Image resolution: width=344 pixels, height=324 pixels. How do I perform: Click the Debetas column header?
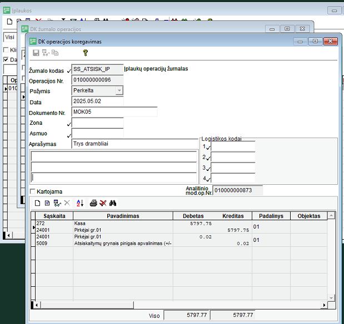click(193, 216)
